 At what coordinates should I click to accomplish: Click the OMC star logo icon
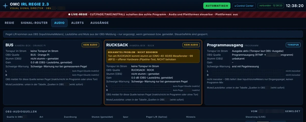tap(5, 6)
